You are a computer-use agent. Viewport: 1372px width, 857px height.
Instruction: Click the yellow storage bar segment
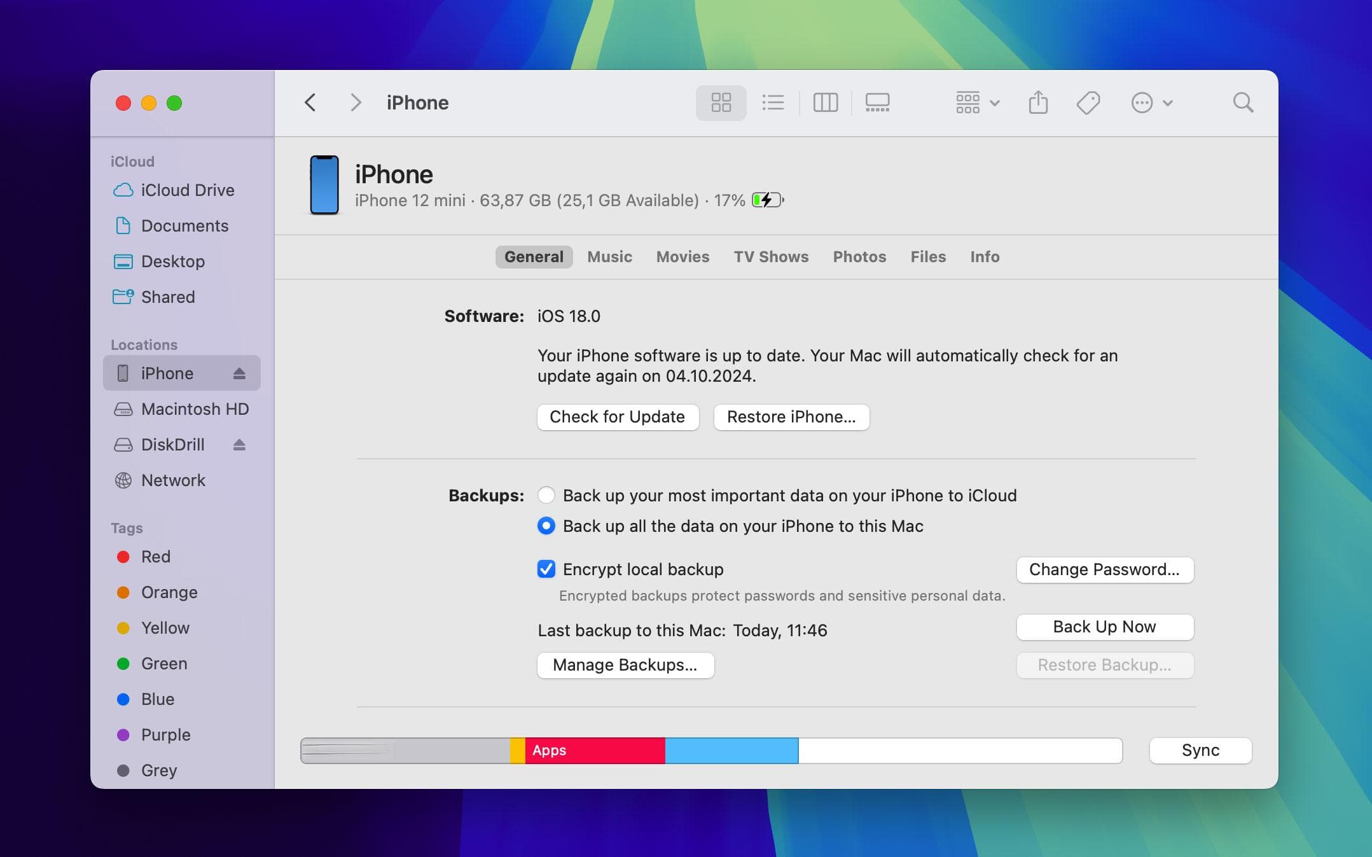click(518, 751)
